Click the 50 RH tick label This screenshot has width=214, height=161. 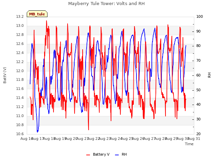198,90
